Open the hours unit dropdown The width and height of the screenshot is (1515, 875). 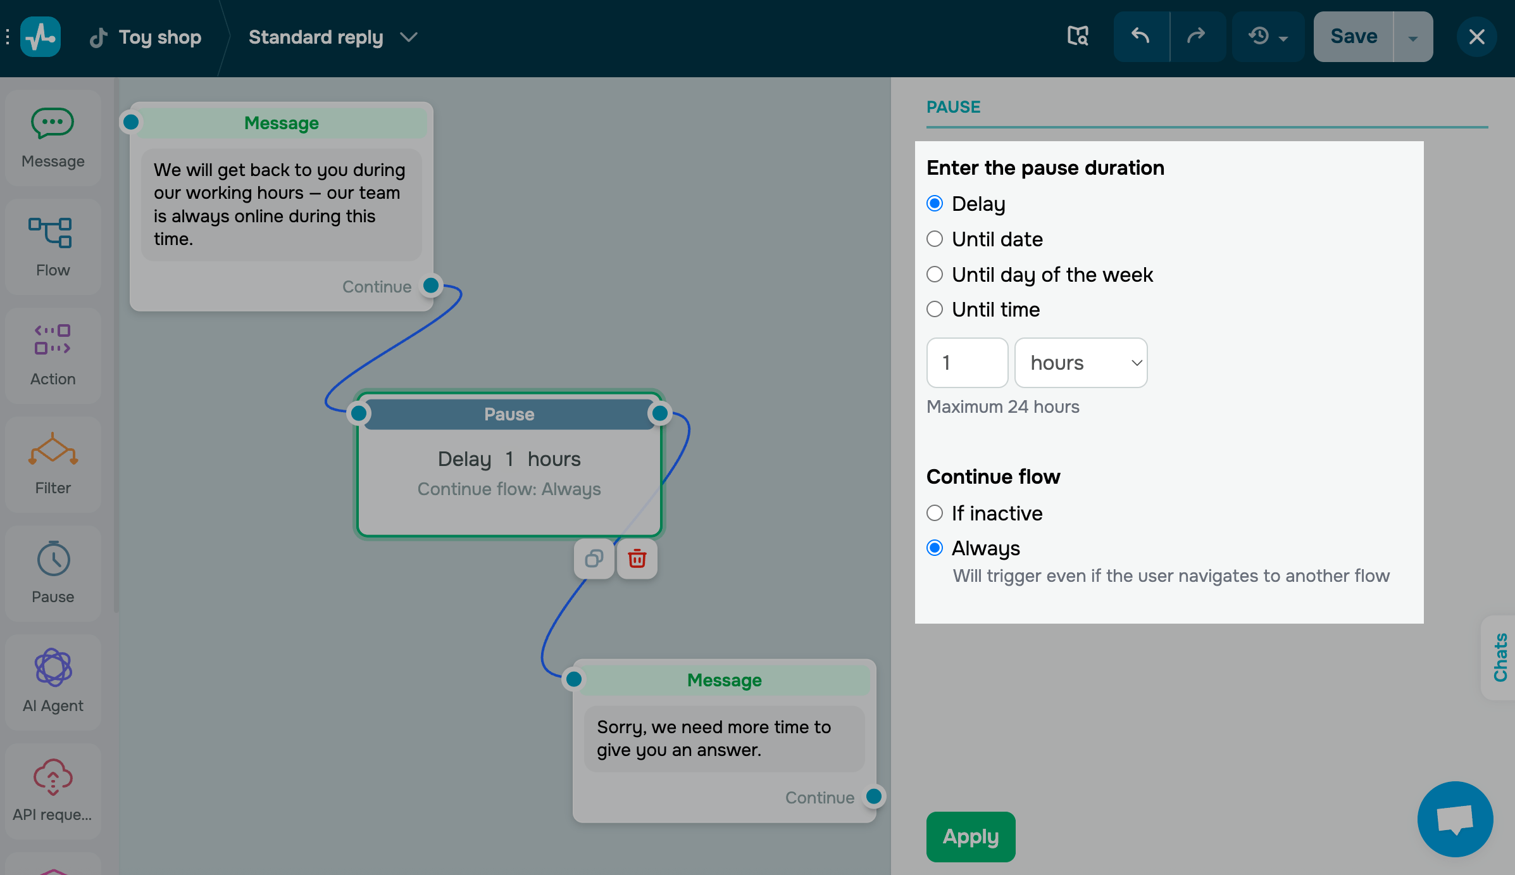(x=1081, y=363)
